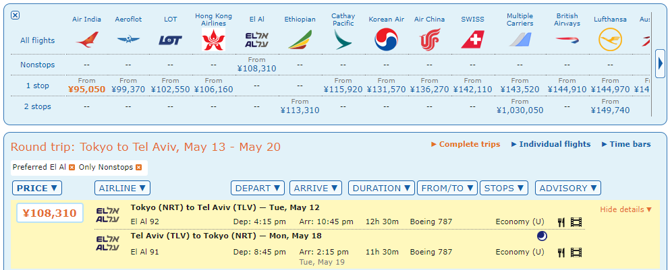
Task: Hide details of the El Al itinerary
Action: pyautogui.click(x=625, y=209)
